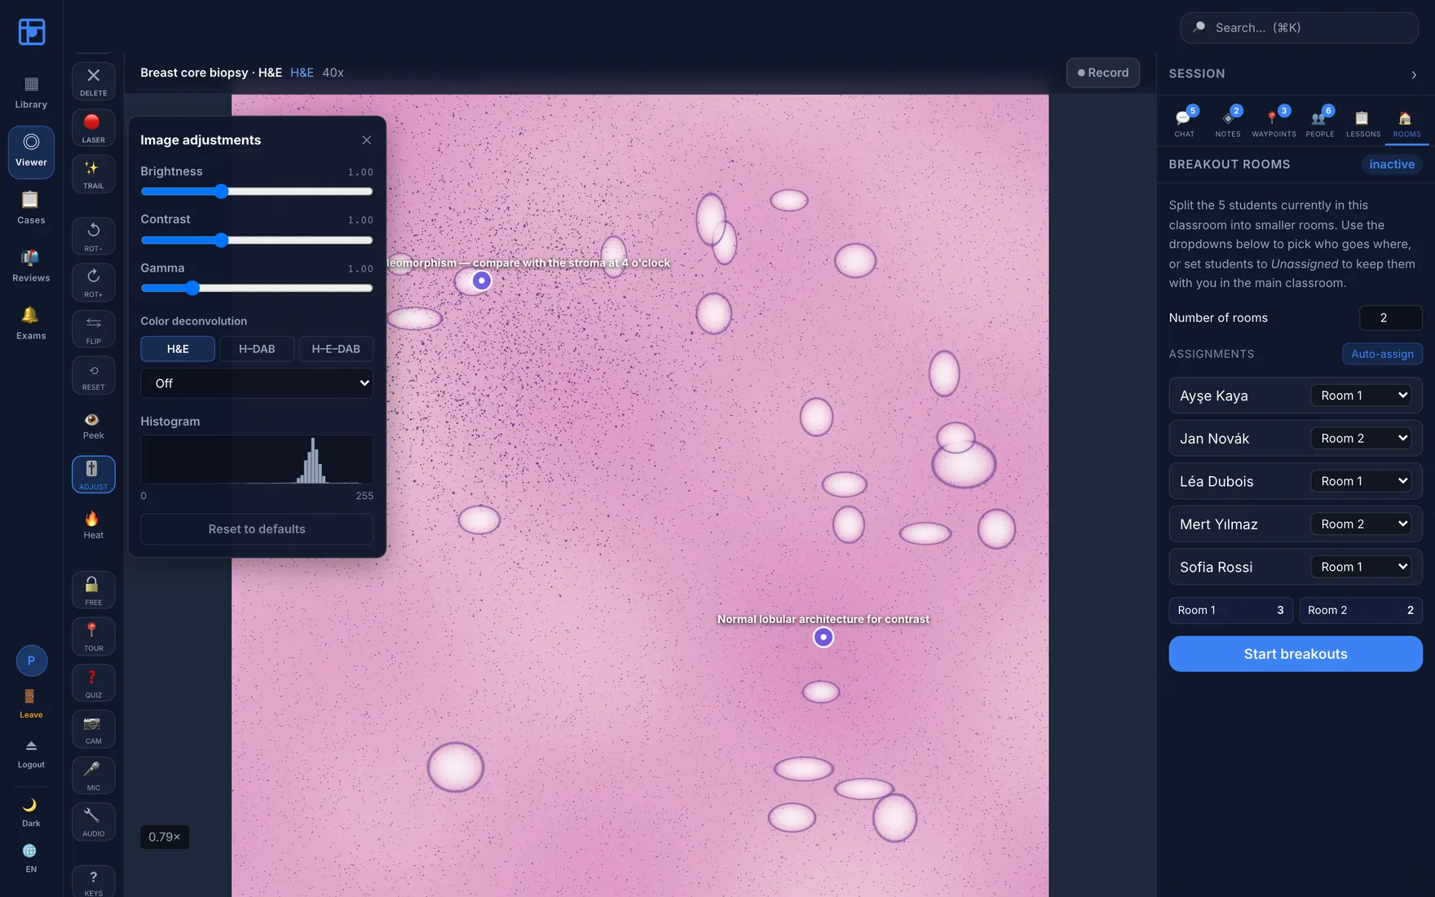Change language with the EN globe
The image size is (1435, 897).
31,858
